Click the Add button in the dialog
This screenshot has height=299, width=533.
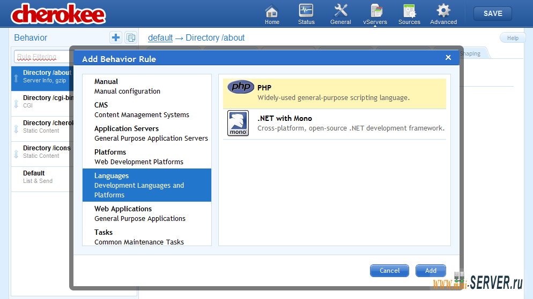[431, 271]
